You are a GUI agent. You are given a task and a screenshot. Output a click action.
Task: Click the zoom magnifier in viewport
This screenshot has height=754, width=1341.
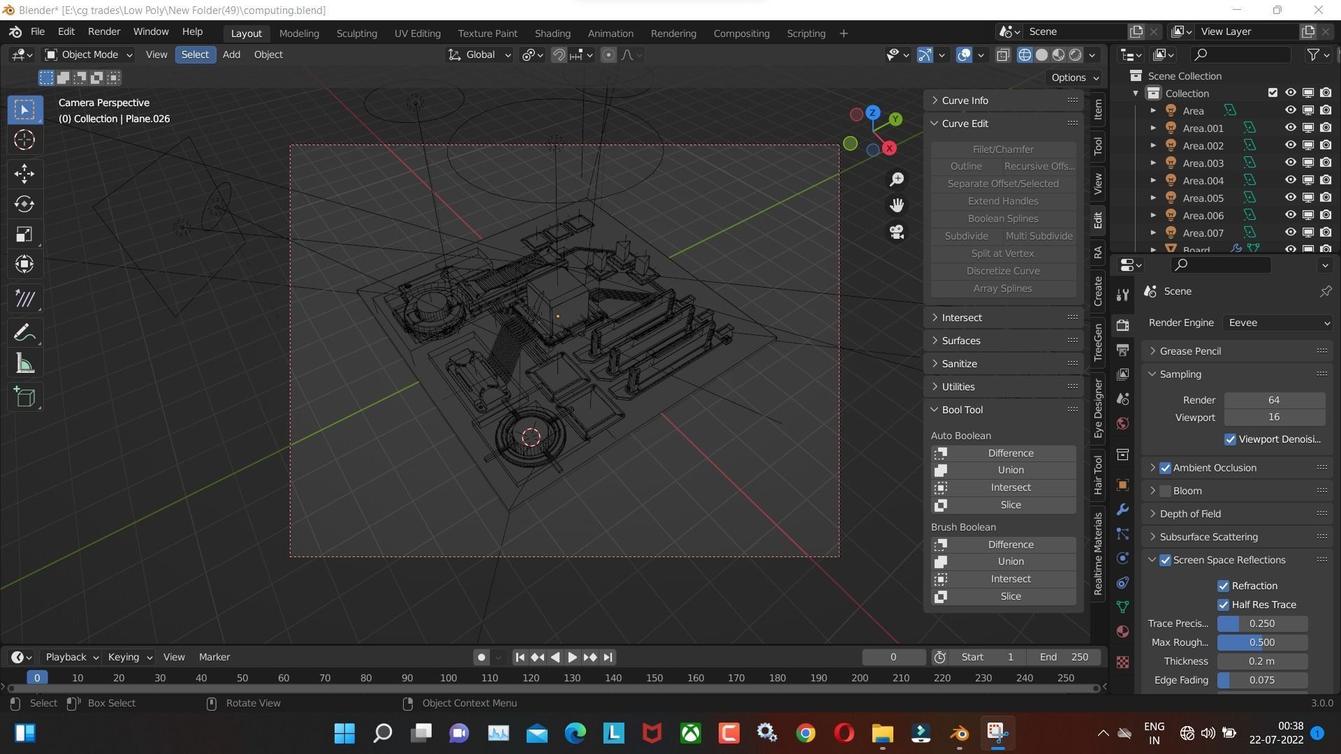point(897,179)
